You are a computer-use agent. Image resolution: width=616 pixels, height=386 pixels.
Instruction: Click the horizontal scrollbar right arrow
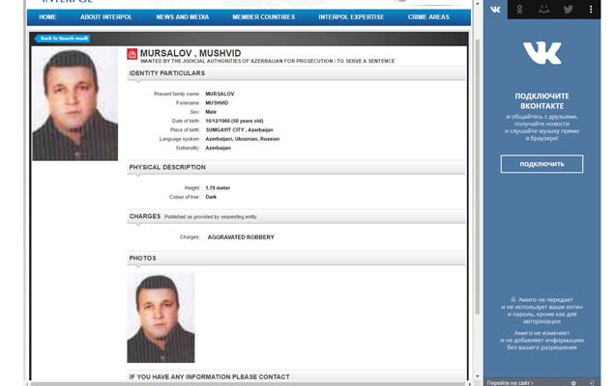coord(469,384)
